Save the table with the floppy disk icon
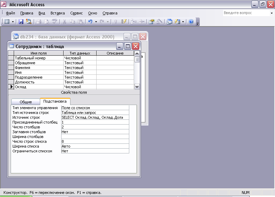The width and height of the screenshot is (275, 197). point(21,22)
